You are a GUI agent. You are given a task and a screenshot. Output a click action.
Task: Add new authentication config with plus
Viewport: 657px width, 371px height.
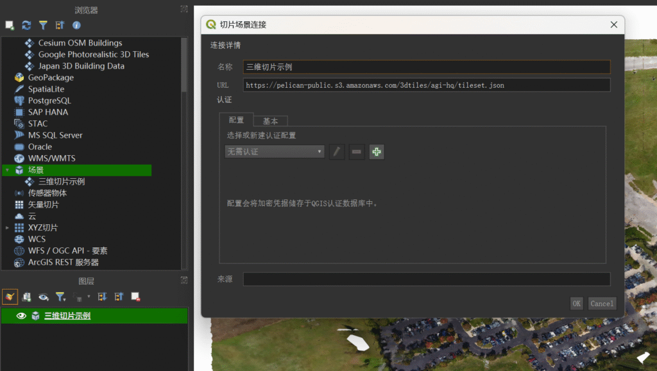click(x=377, y=152)
